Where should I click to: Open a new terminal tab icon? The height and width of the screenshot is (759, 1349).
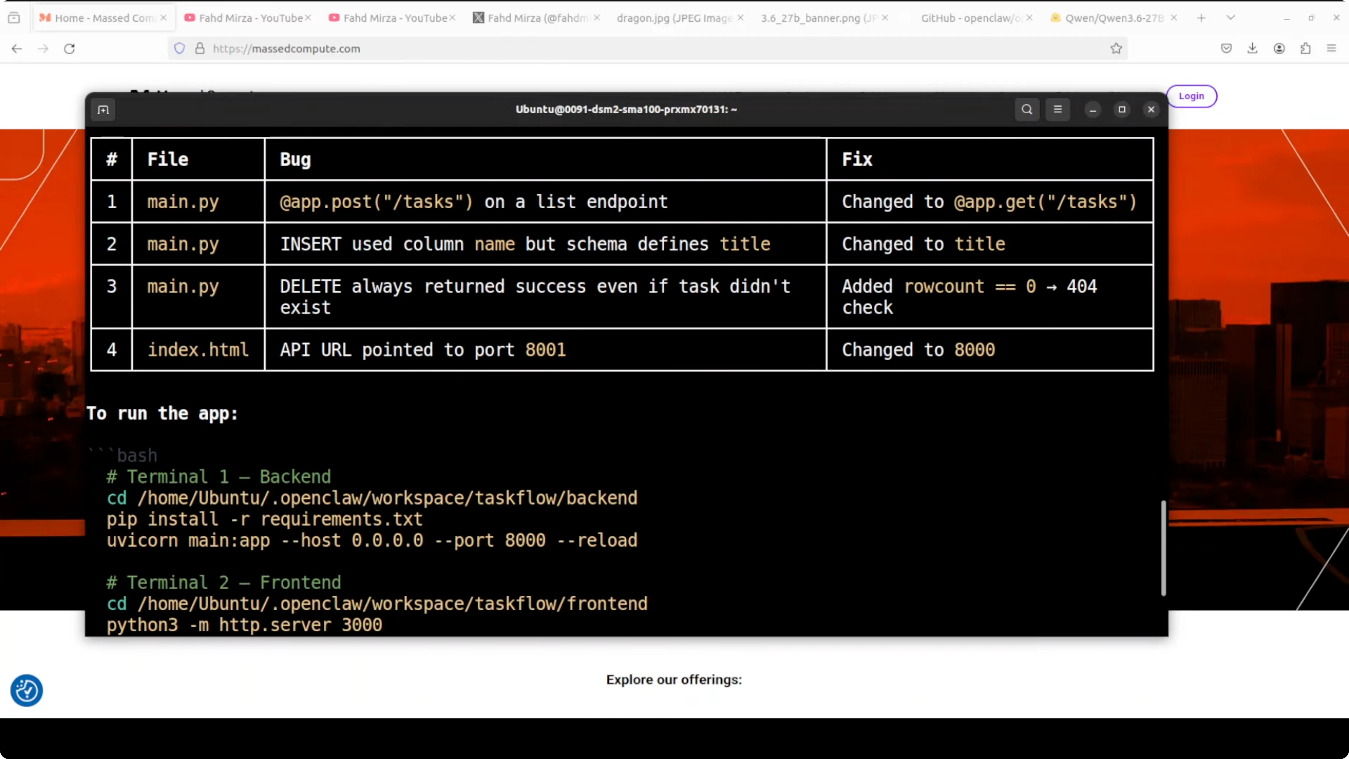coord(103,110)
